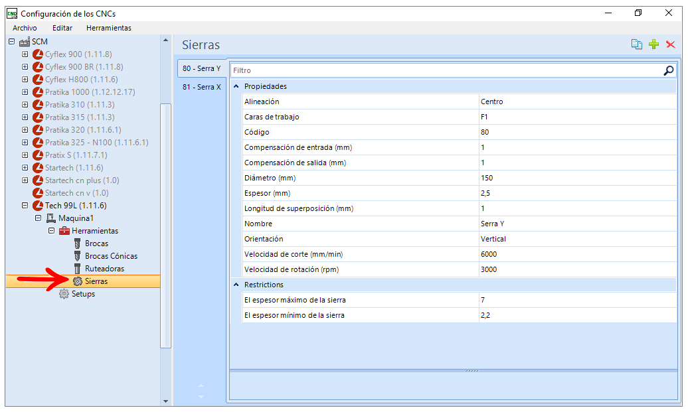
Task: Open the Archivo menu
Action: point(25,28)
